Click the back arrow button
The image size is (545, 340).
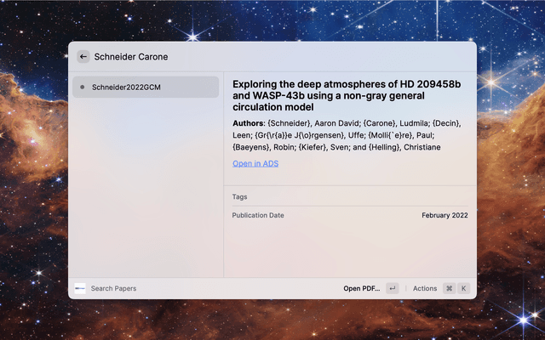point(83,57)
